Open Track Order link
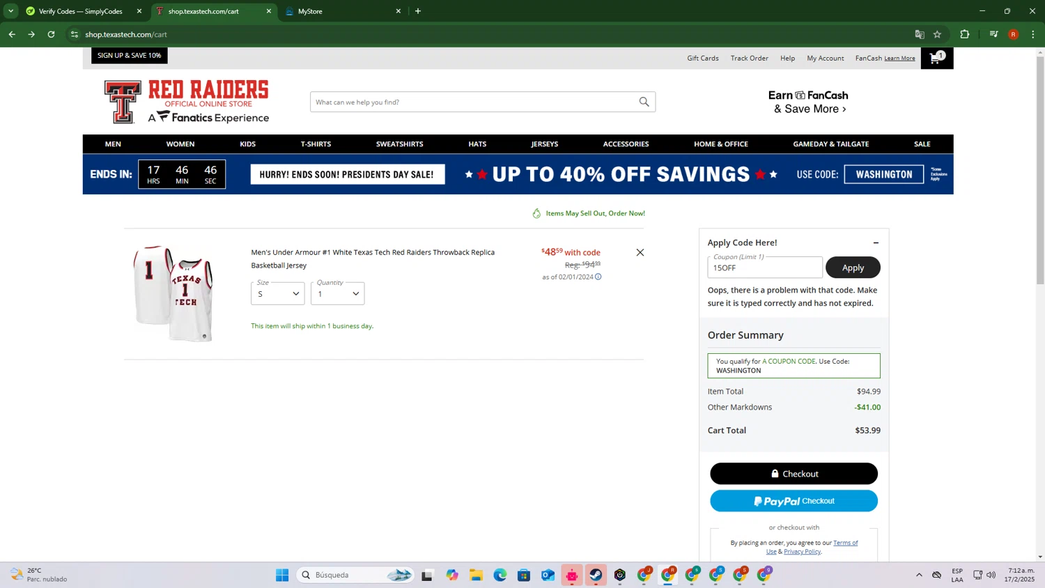 [750, 59]
